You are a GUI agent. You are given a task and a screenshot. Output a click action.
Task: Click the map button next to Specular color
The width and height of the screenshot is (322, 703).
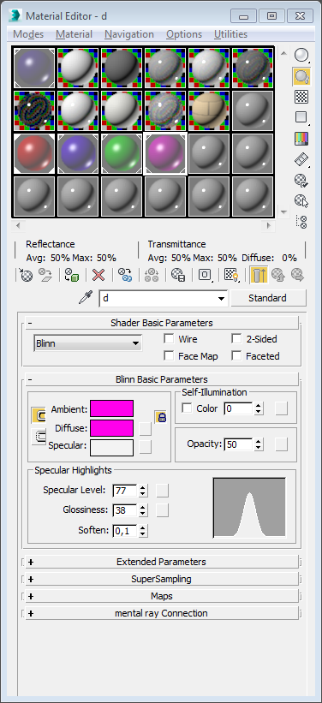click(x=146, y=447)
